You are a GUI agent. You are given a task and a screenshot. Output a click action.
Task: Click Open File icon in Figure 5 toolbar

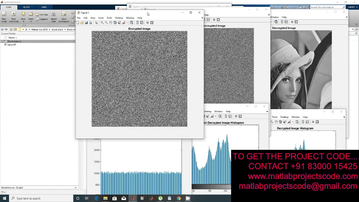82,23
